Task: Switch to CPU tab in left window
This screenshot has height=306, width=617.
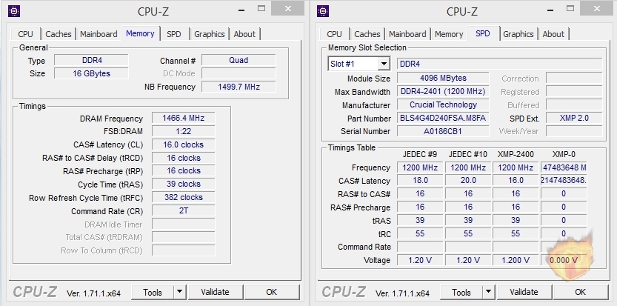Action: tap(26, 34)
